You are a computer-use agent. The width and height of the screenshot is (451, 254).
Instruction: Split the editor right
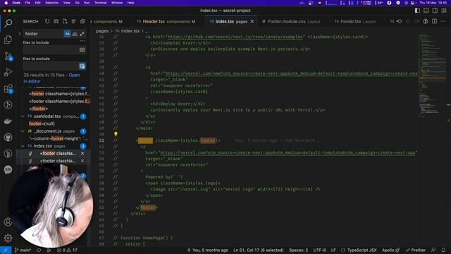[x=434, y=21]
